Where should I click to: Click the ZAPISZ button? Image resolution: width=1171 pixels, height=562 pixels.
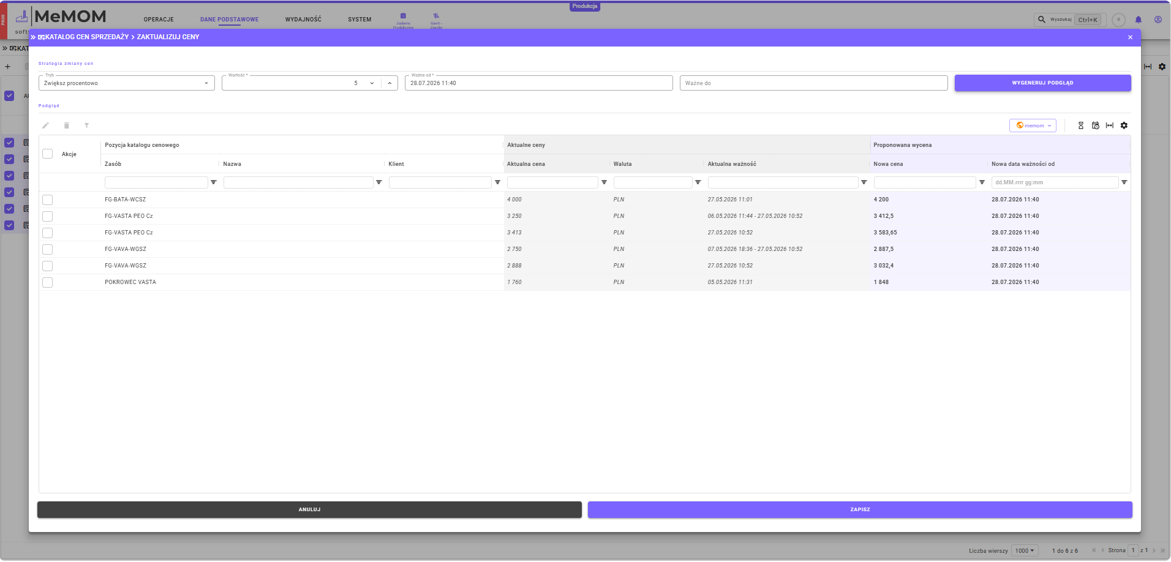(860, 510)
